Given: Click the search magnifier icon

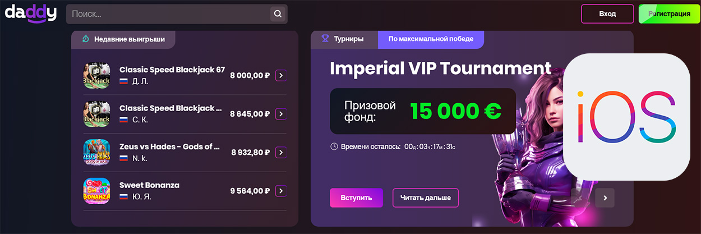Looking at the screenshot, I should [278, 14].
